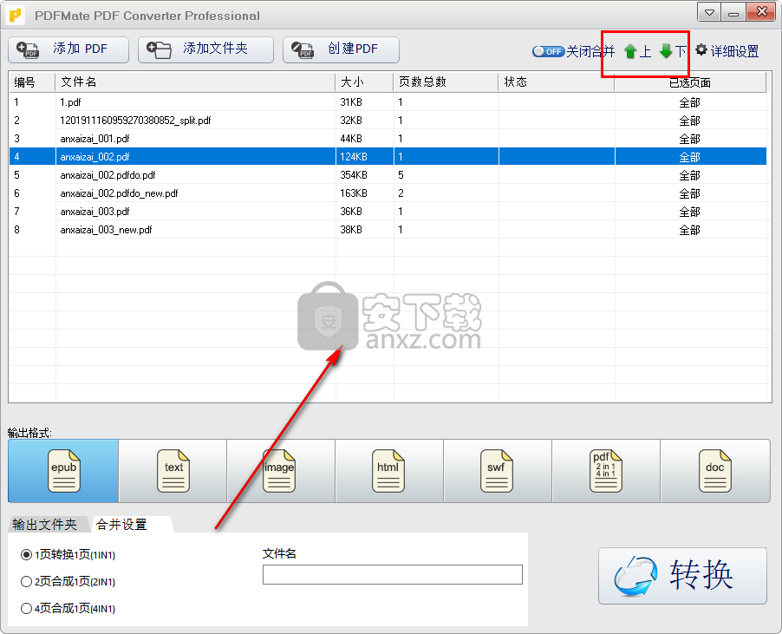Select highlighted anxaizai_002.pdf row

388,157
